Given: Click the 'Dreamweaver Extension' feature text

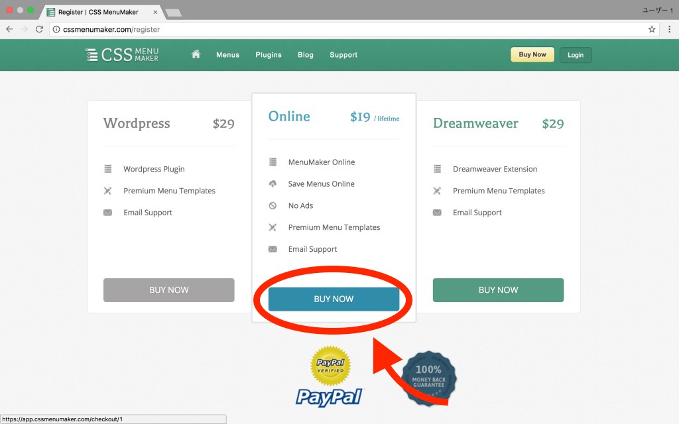Looking at the screenshot, I should click(495, 169).
